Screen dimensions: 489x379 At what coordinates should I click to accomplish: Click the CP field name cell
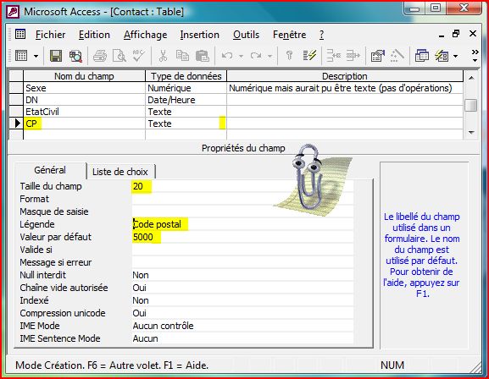tap(84, 124)
